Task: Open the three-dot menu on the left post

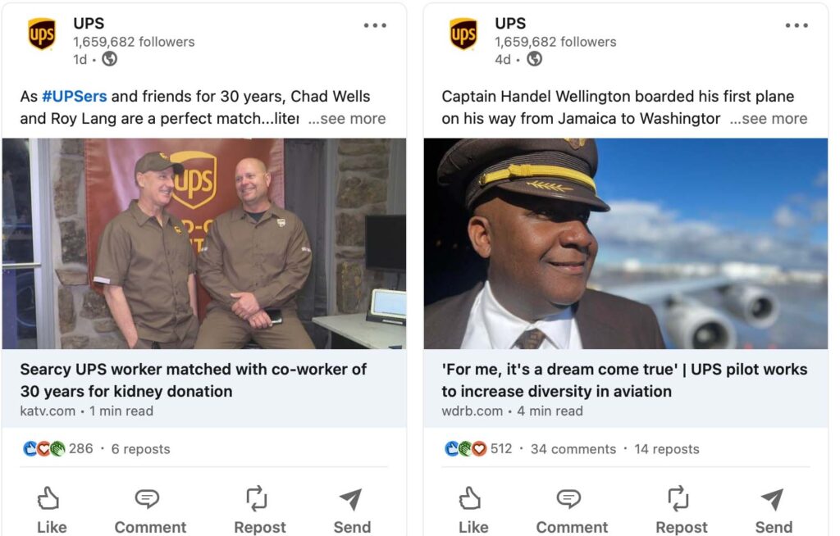Action: coord(374,25)
